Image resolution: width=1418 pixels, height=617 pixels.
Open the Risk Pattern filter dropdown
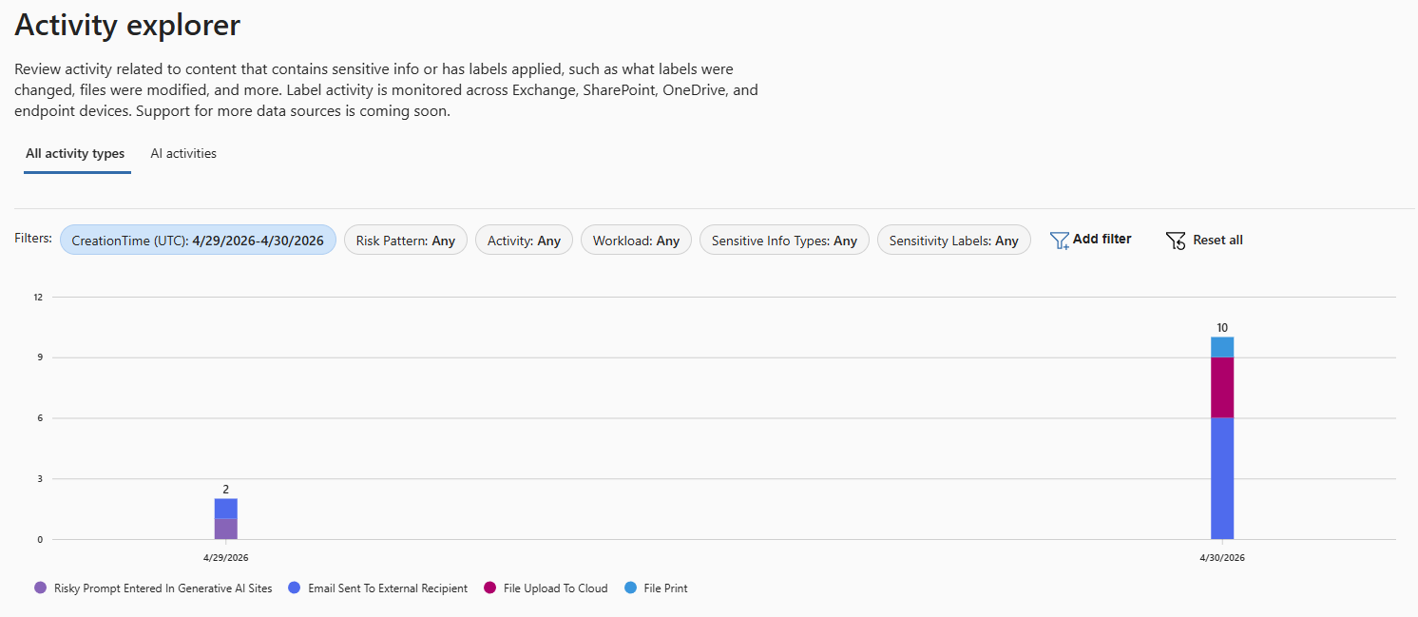406,241
